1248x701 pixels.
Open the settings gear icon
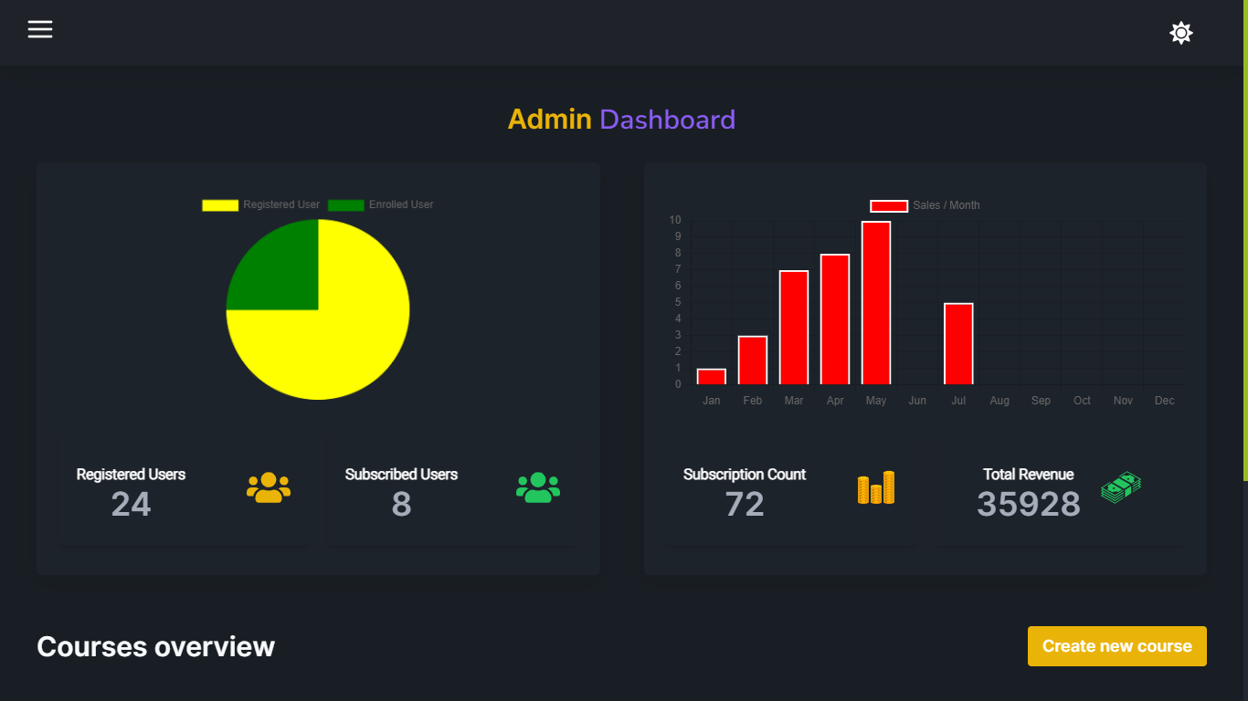pyautogui.click(x=1180, y=33)
